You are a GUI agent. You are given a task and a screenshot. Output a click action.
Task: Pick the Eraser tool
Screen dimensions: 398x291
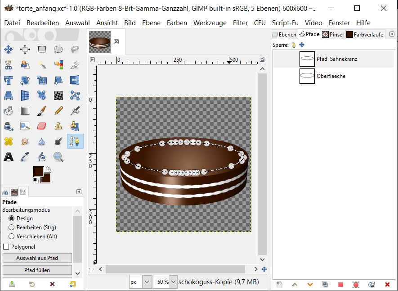coord(41,126)
